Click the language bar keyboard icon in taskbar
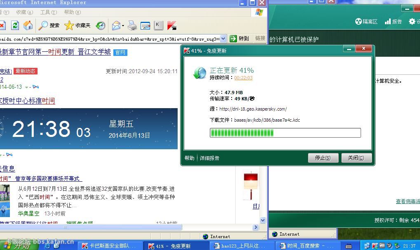Image resolution: width=420 pixels, height=250 pixels. tap(348, 246)
